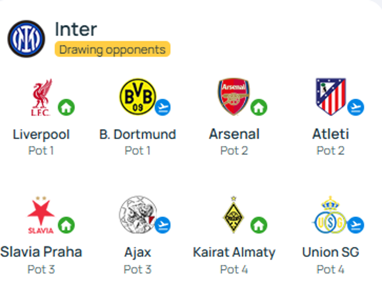Open the Atlético Madrid crest
Image resolution: width=382 pixels, height=304 pixels.
(x=331, y=97)
